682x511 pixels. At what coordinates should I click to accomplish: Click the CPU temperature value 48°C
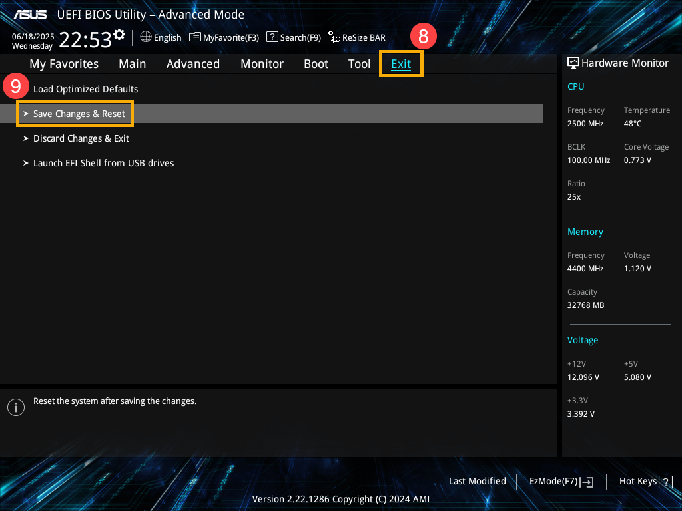(x=633, y=124)
